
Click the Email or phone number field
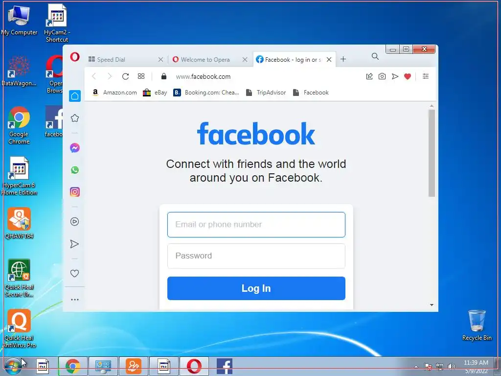tap(256, 224)
